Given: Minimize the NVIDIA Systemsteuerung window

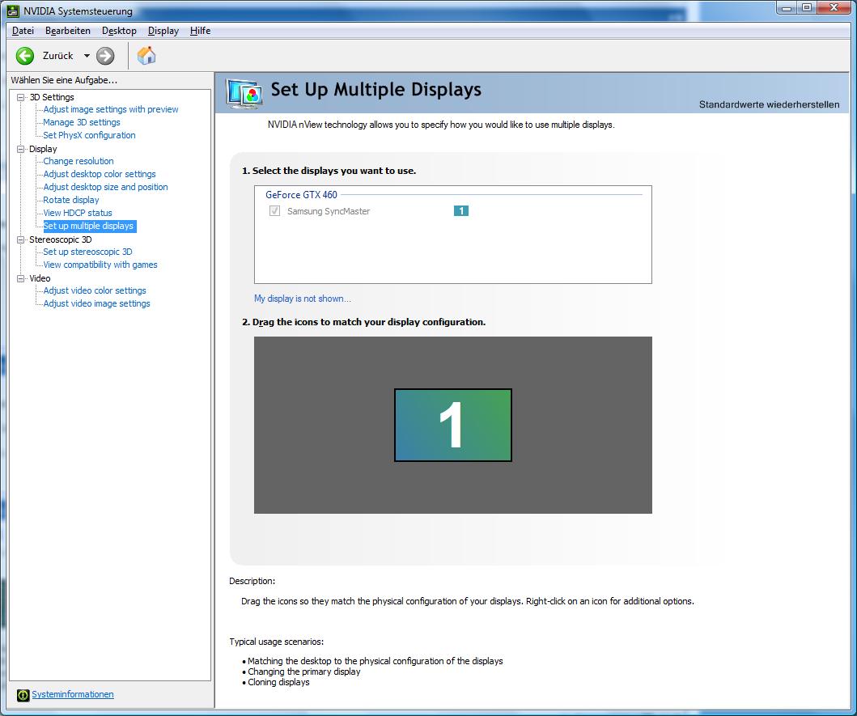Looking at the screenshot, I should pyautogui.click(x=787, y=8).
